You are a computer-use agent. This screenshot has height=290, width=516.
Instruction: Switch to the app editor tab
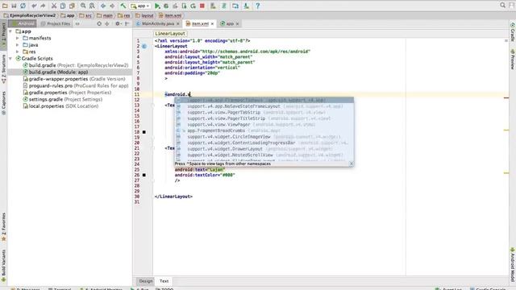coord(230,23)
